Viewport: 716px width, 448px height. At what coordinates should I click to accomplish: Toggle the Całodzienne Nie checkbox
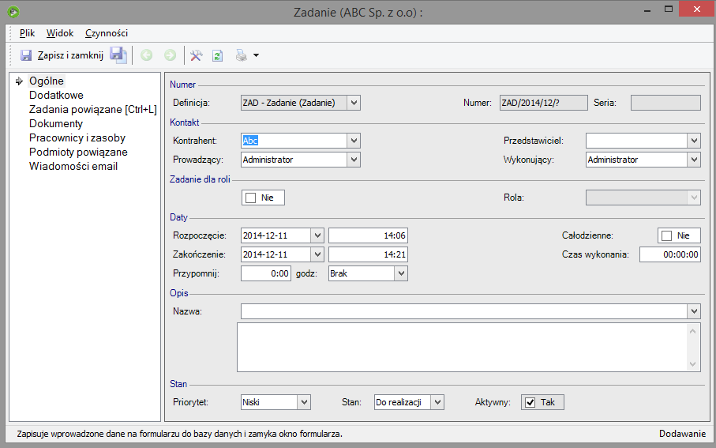(667, 236)
